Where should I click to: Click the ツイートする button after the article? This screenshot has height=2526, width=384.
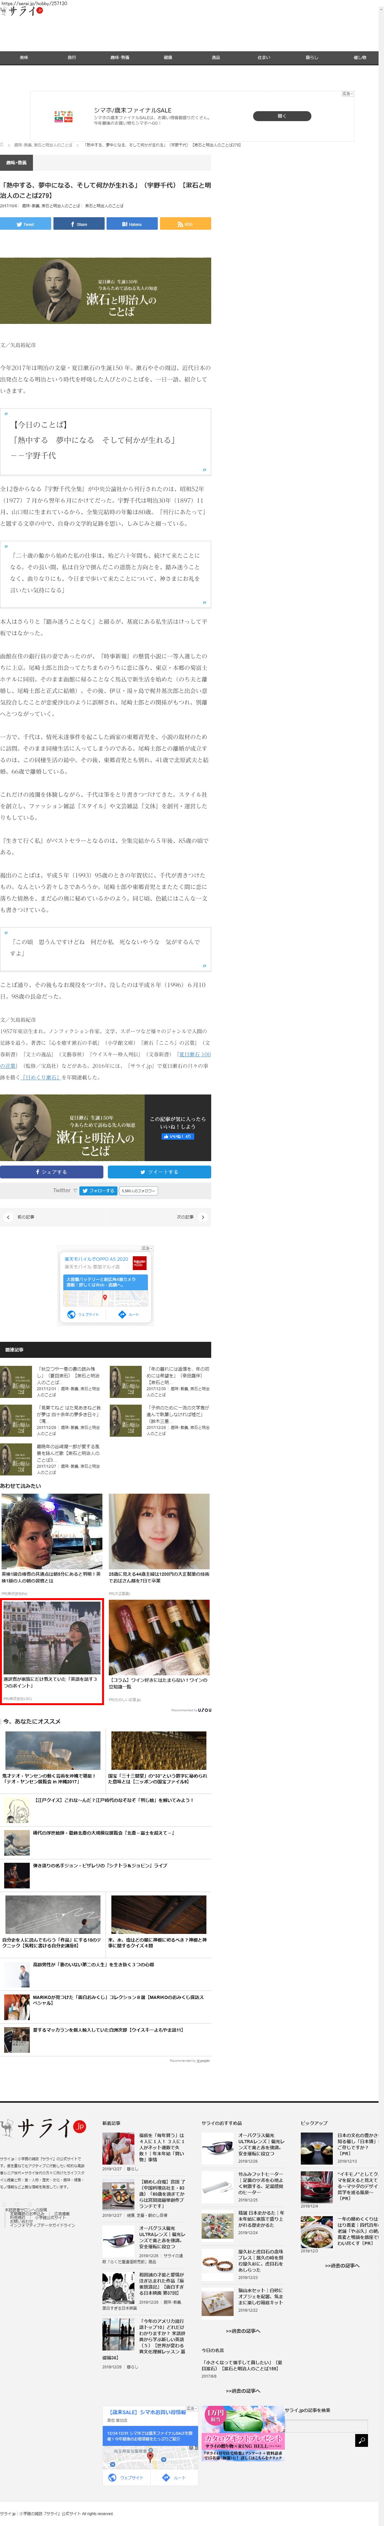[x=159, y=1172]
